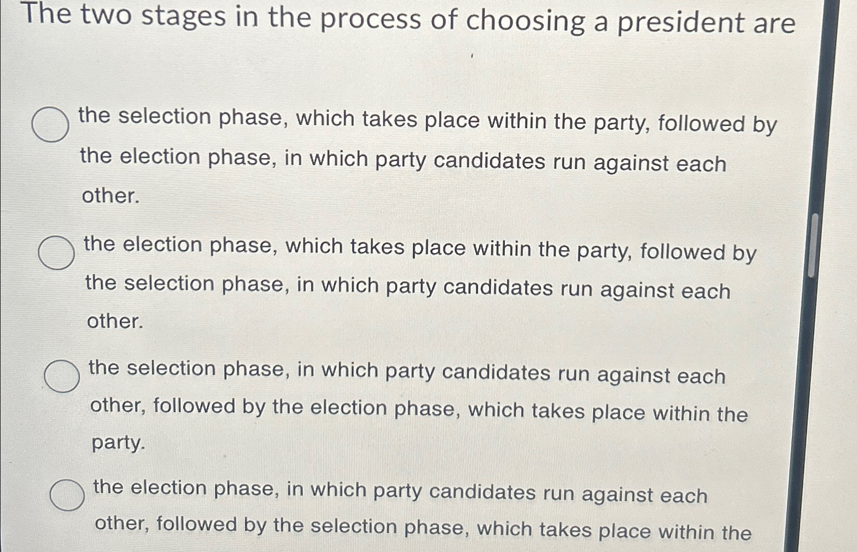Select the second answer's radio button

(x=57, y=252)
